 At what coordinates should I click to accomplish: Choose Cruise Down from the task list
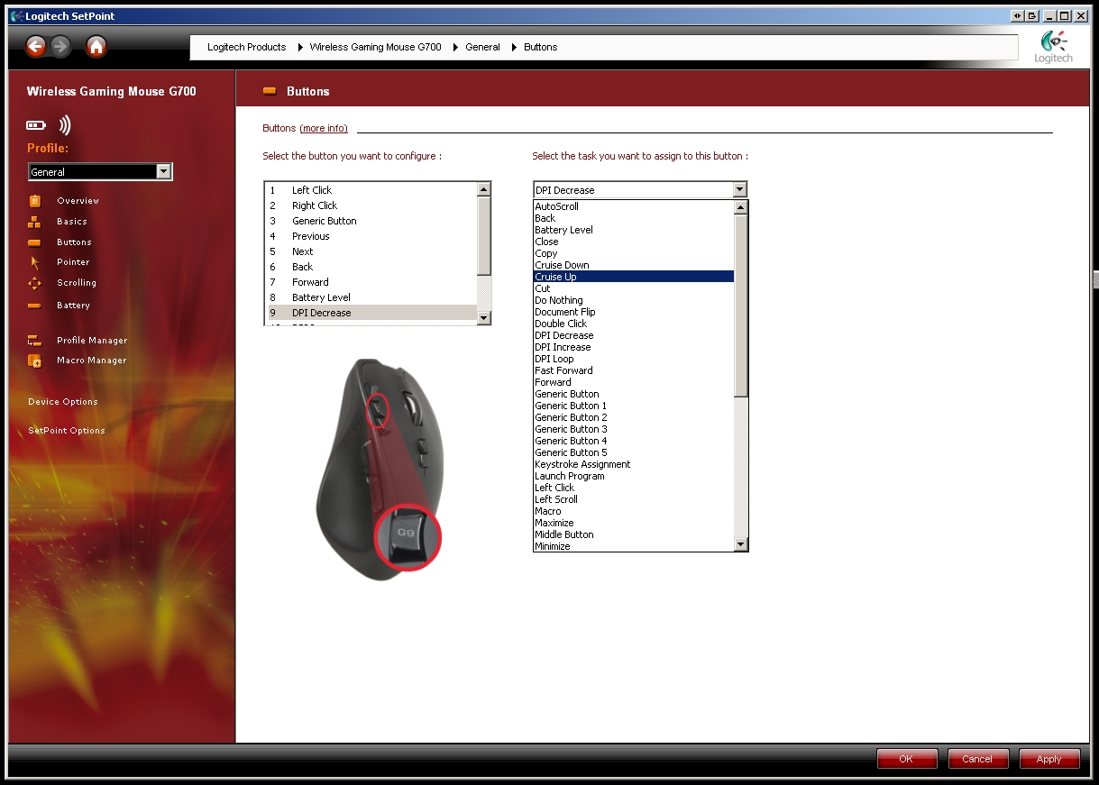(634, 265)
